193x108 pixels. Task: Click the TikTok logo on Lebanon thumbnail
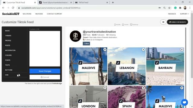coord(118,63)
